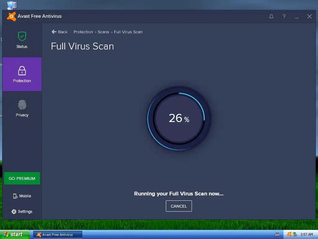The width and height of the screenshot is (318, 239).
Task: Open the Windows Start menu
Action: point(15,235)
